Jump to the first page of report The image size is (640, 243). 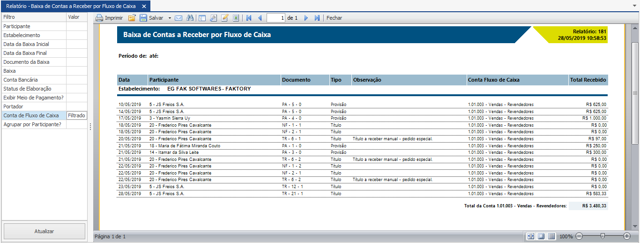[249, 18]
